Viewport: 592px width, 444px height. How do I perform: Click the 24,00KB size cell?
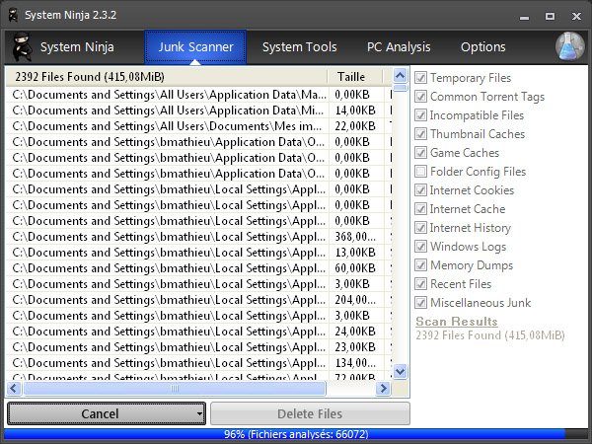[x=355, y=332]
